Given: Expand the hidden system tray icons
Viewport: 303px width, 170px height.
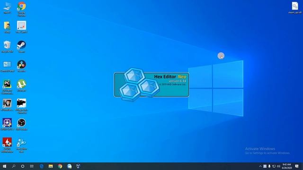Looking at the screenshot, I should pyautogui.click(x=260, y=166).
